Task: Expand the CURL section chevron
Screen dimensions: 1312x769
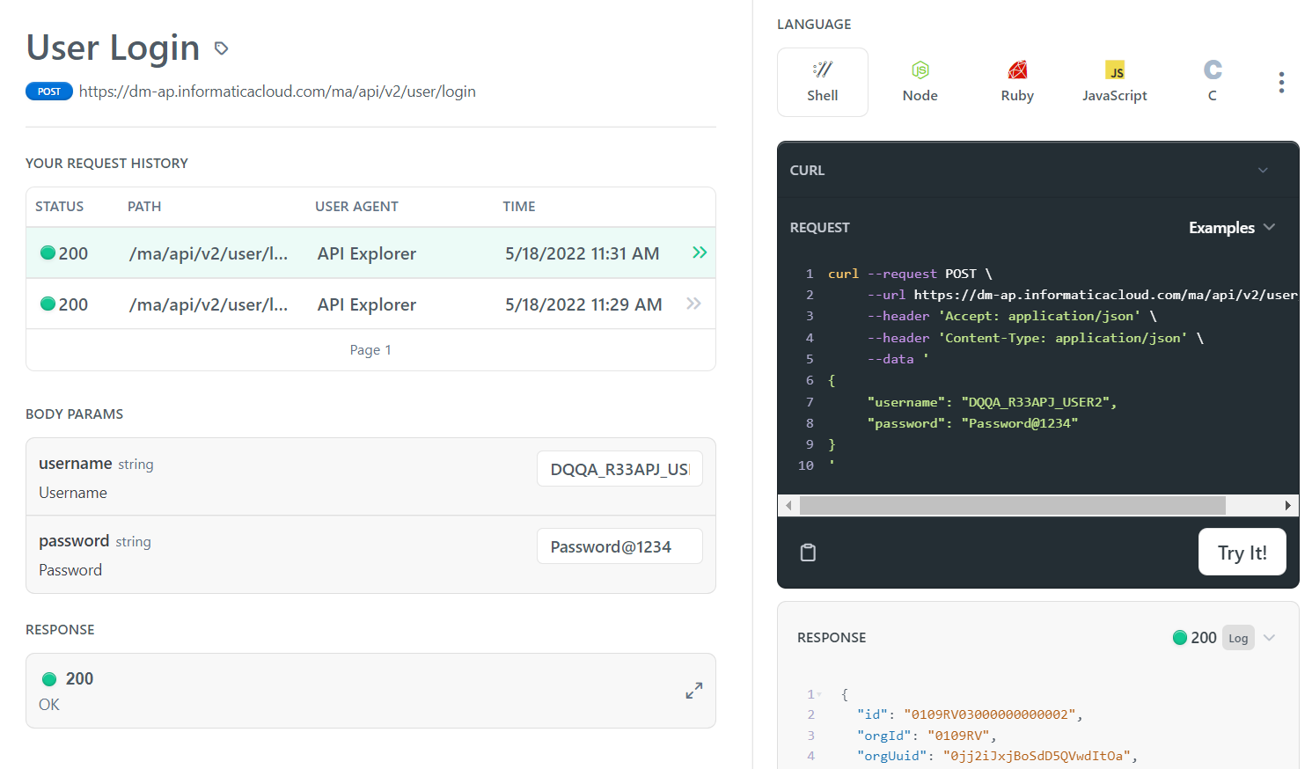Action: pyautogui.click(x=1263, y=170)
